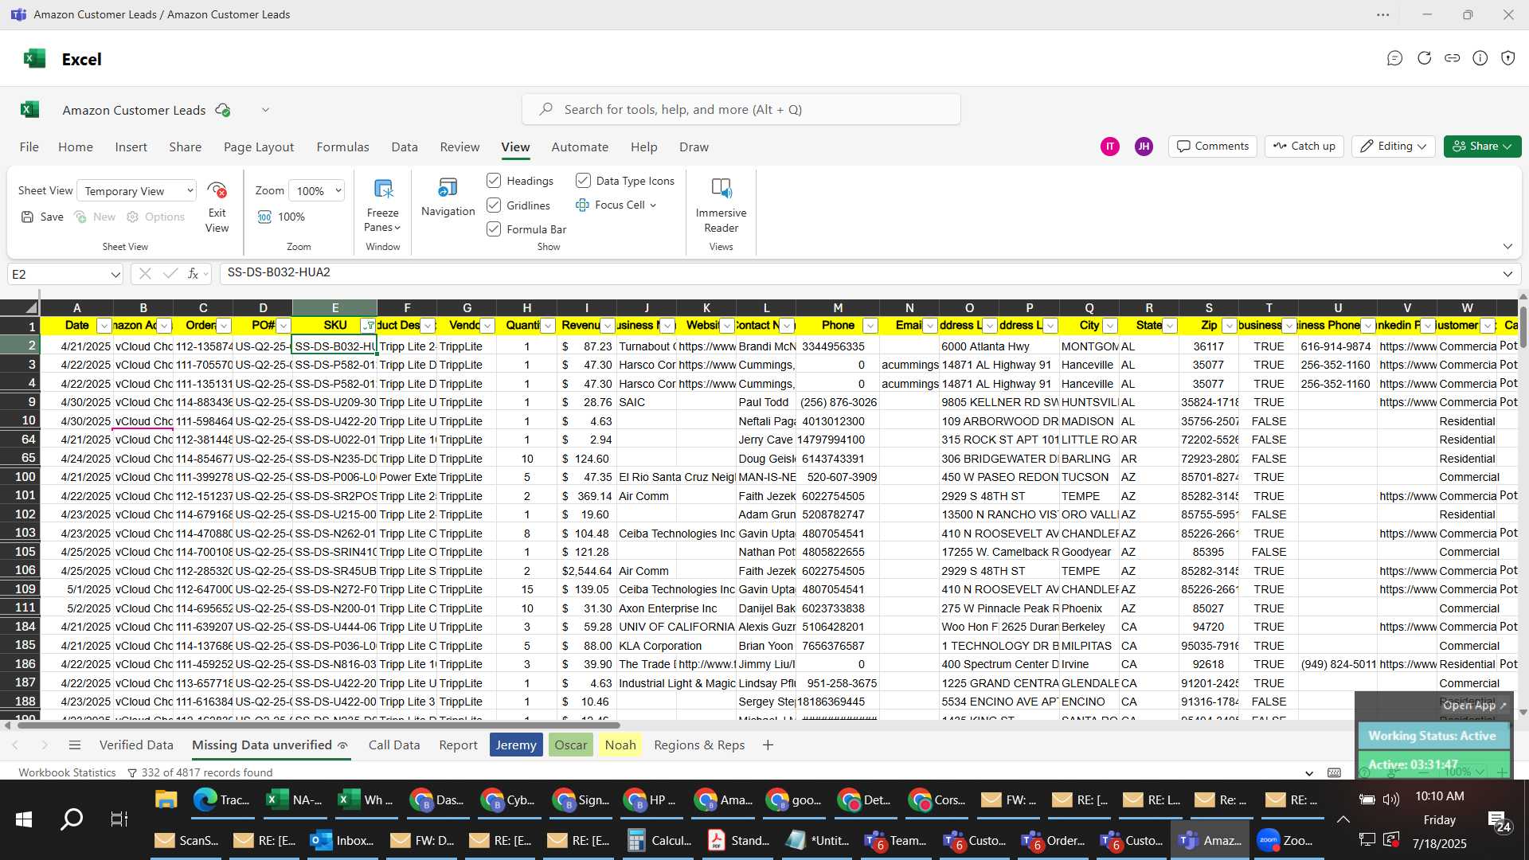Open File Explorer from taskbar
Viewport: 1529px width, 860px height.
click(x=166, y=800)
